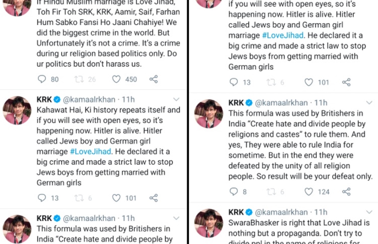Like the tweet with 124 likes
The image size is (378, 244).
(x=309, y=191)
